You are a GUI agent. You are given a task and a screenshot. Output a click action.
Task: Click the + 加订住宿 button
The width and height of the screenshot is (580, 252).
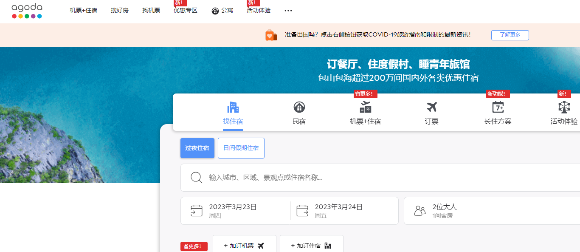[311, 245]
